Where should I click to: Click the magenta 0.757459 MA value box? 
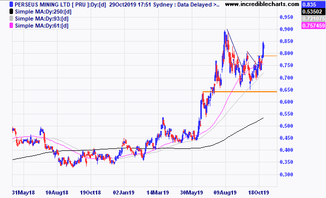313,26
